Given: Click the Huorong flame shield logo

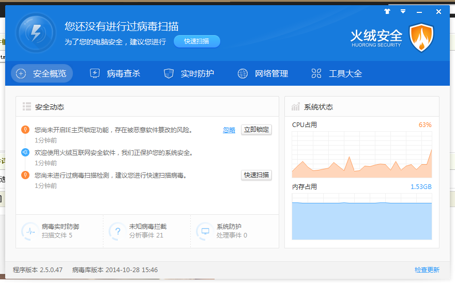Looking at the screenshot, I should pos(421,38).
